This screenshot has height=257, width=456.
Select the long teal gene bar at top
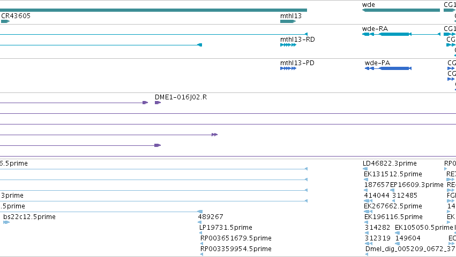pos(153,10)
